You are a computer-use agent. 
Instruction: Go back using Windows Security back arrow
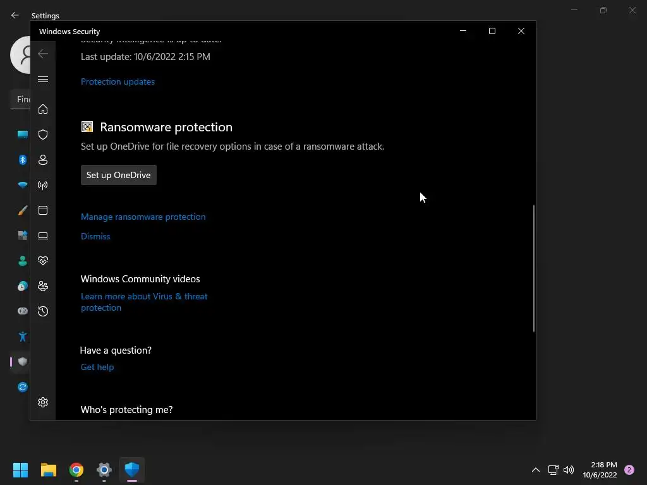point(43,54)
